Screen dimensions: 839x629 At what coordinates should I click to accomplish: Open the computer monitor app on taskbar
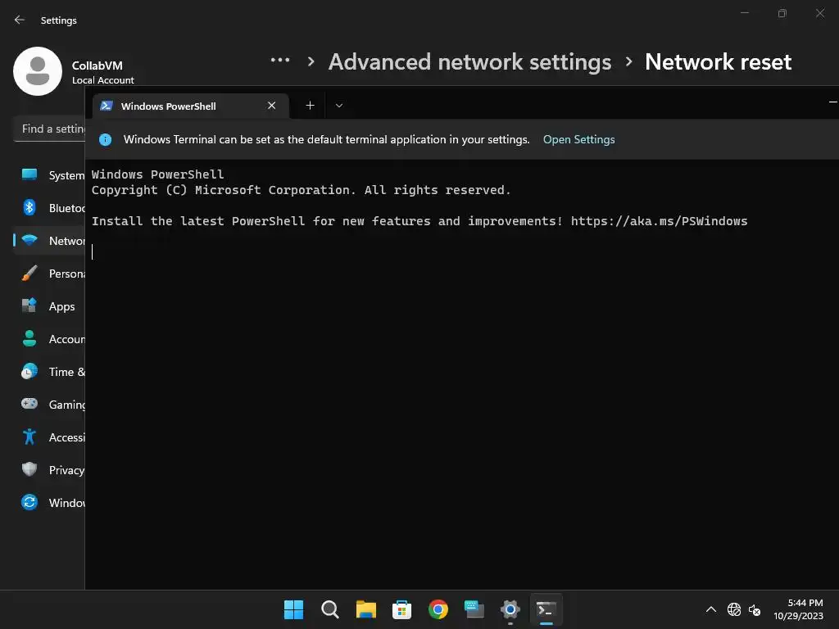pos(474,609)
